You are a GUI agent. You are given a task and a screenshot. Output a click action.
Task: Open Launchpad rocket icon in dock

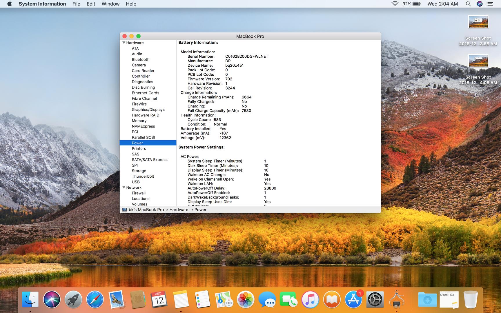[x=73, y=299]
